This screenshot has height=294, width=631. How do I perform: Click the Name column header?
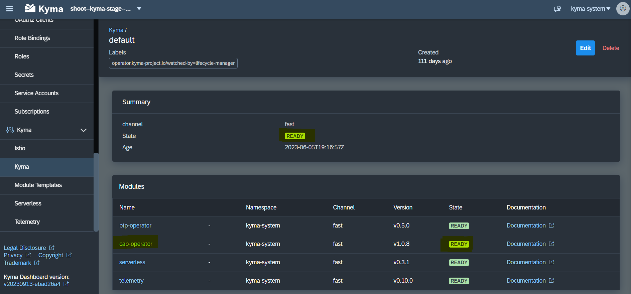127,207
